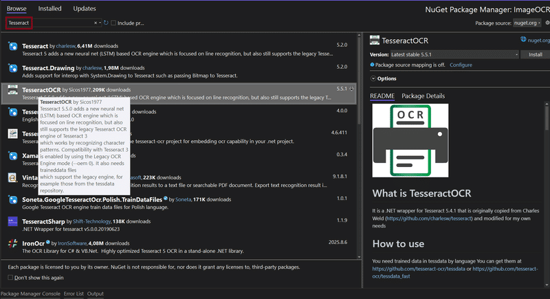Click the TesseractOCR icon in details header
The width and height of the screenshot is (550, 299).
(x=375, y=41)
